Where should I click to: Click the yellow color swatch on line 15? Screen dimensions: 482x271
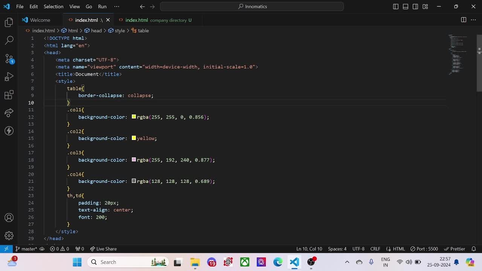(x=134, y=139)
